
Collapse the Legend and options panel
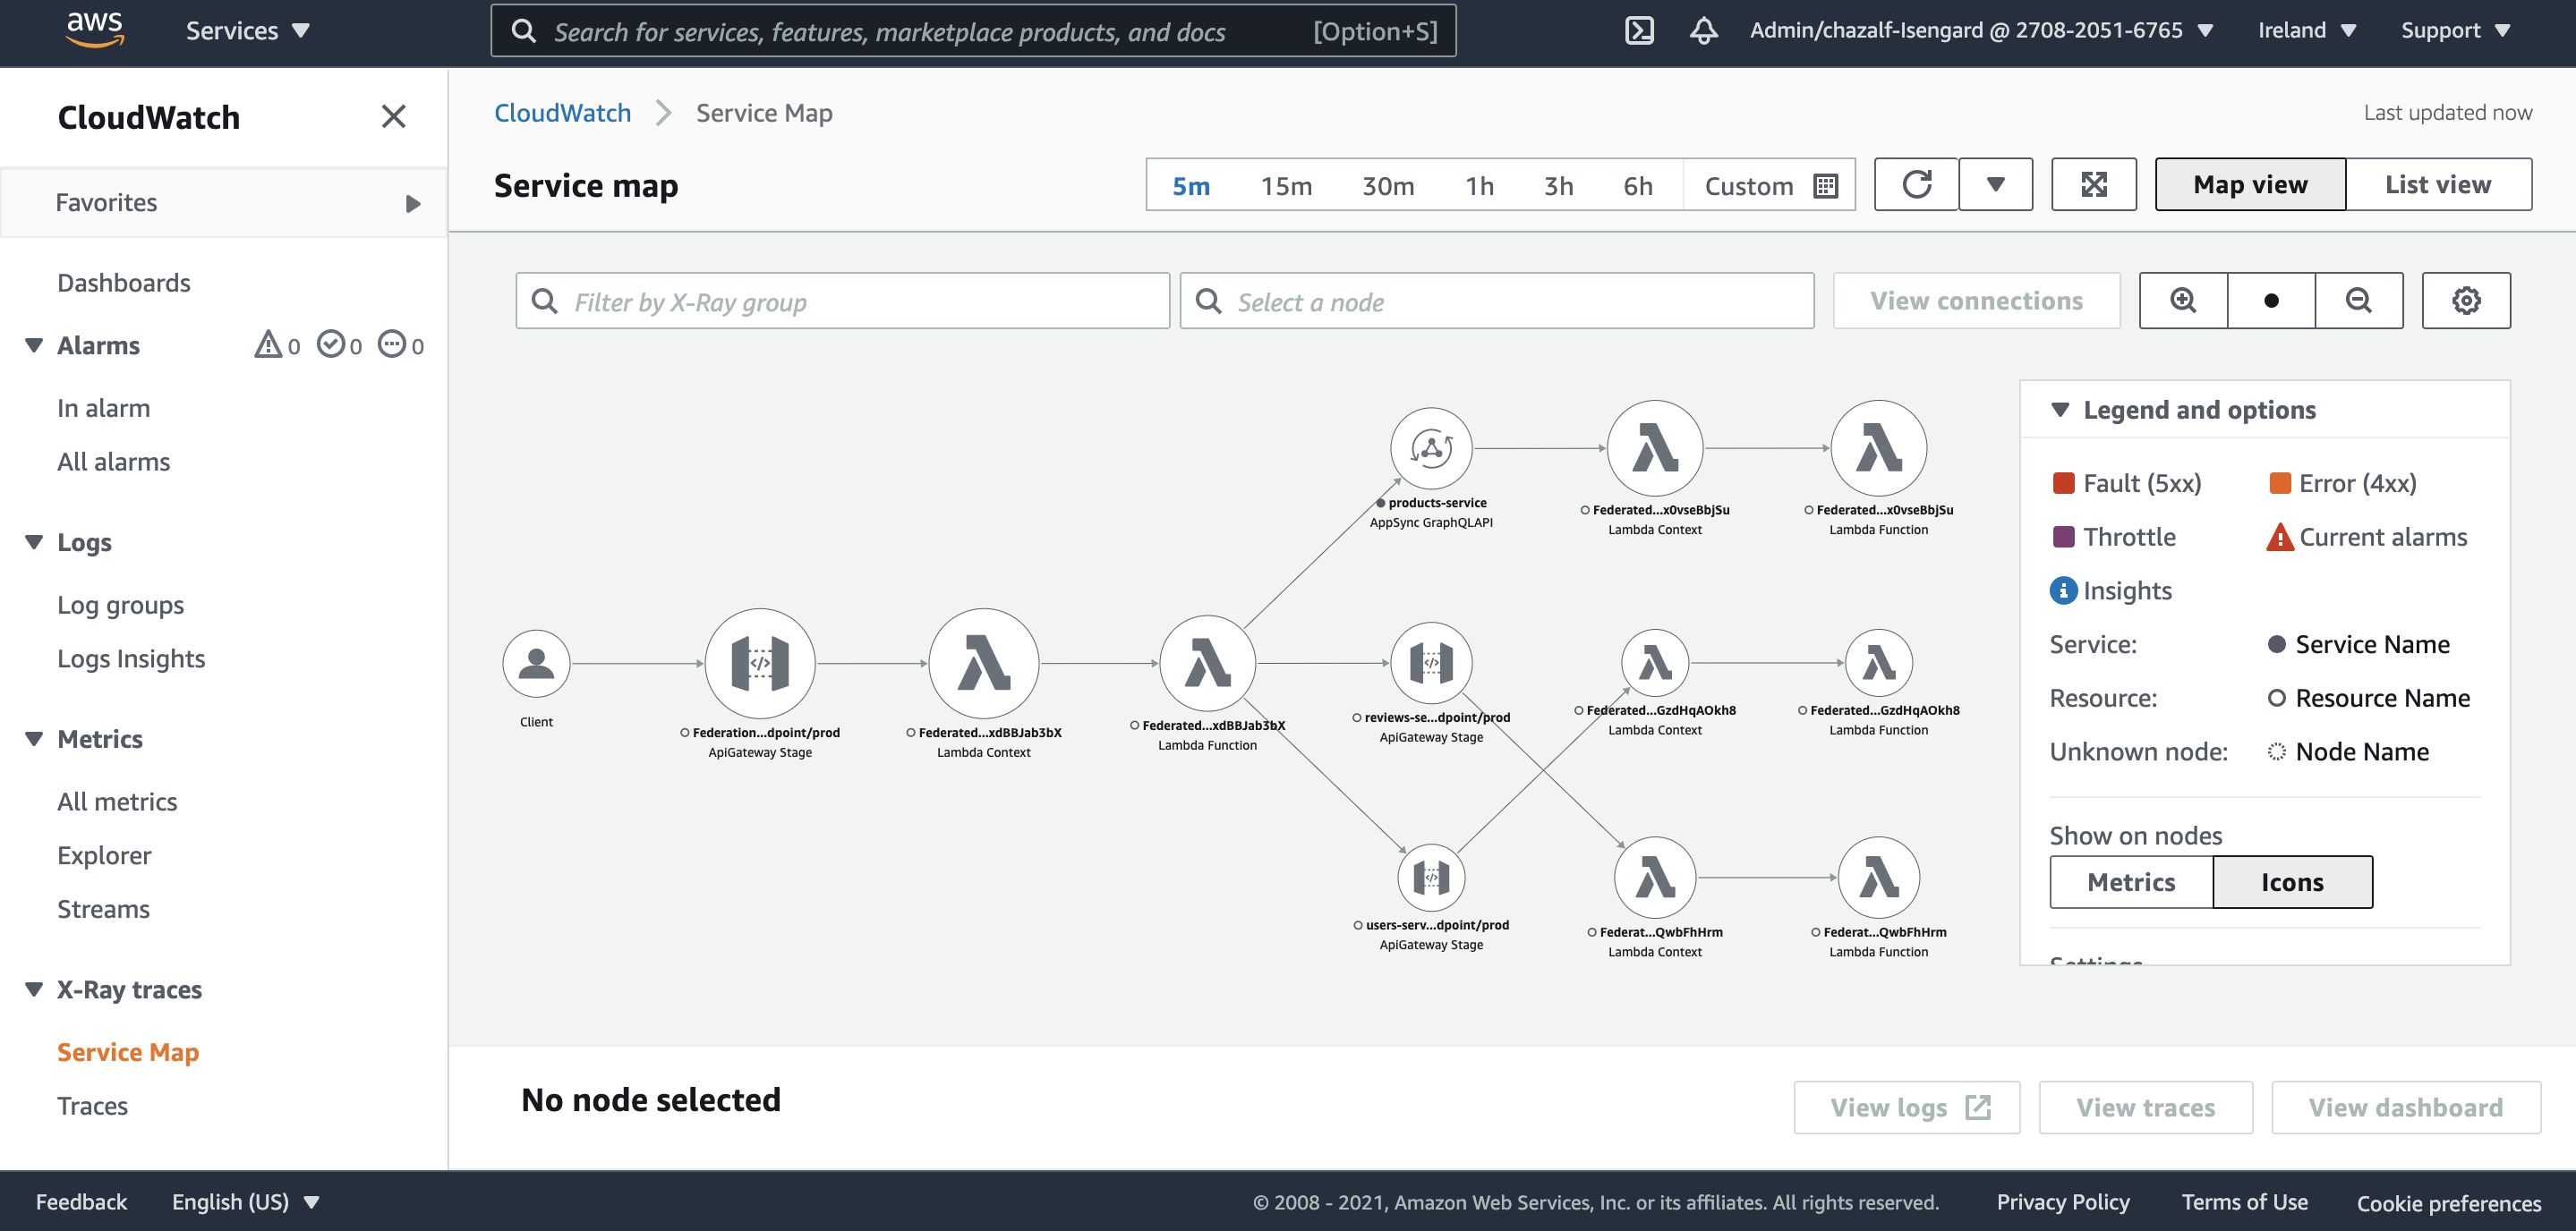tap(2060, 410)
